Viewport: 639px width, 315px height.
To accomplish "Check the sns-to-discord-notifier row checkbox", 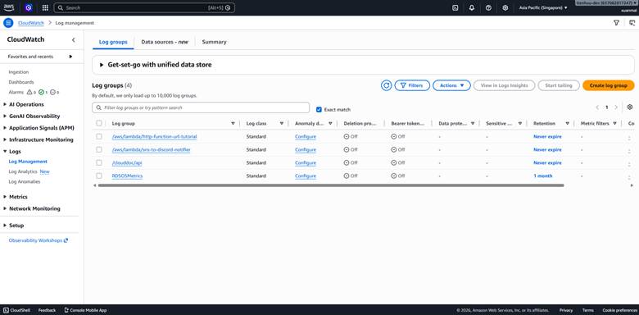I will click(x=99, y=149).
